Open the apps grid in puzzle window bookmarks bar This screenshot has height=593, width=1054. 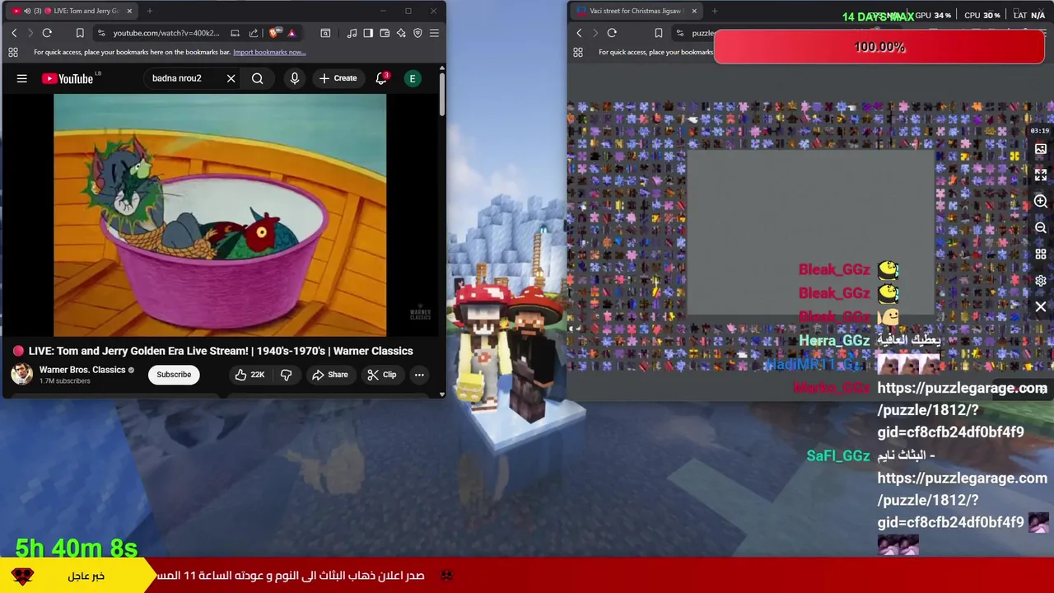click(578, 52)
